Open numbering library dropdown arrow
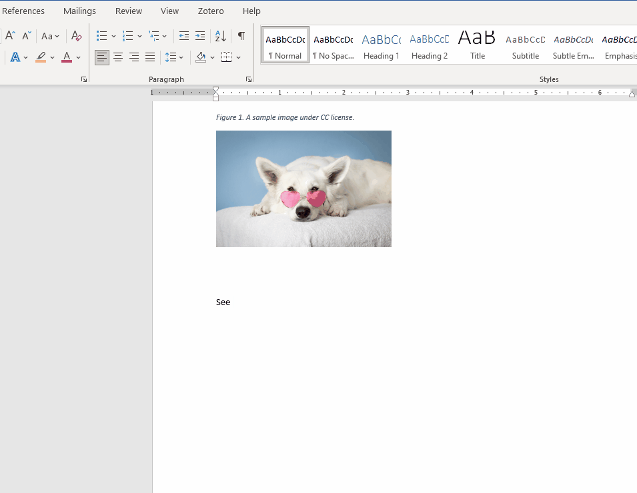This screenshot has height=493, width=637. click(140, 36)
